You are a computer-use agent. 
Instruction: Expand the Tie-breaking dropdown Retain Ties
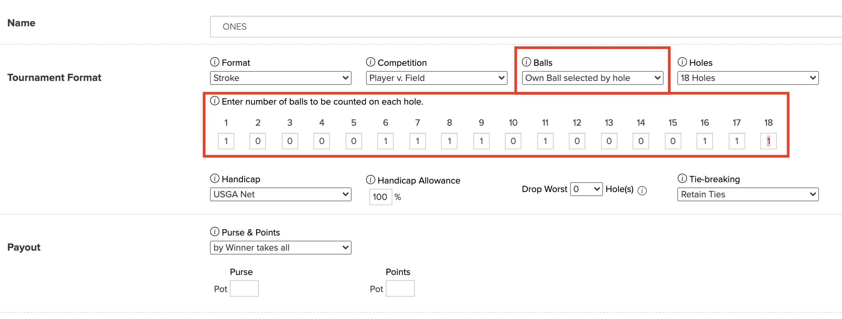tap(748, 194)
